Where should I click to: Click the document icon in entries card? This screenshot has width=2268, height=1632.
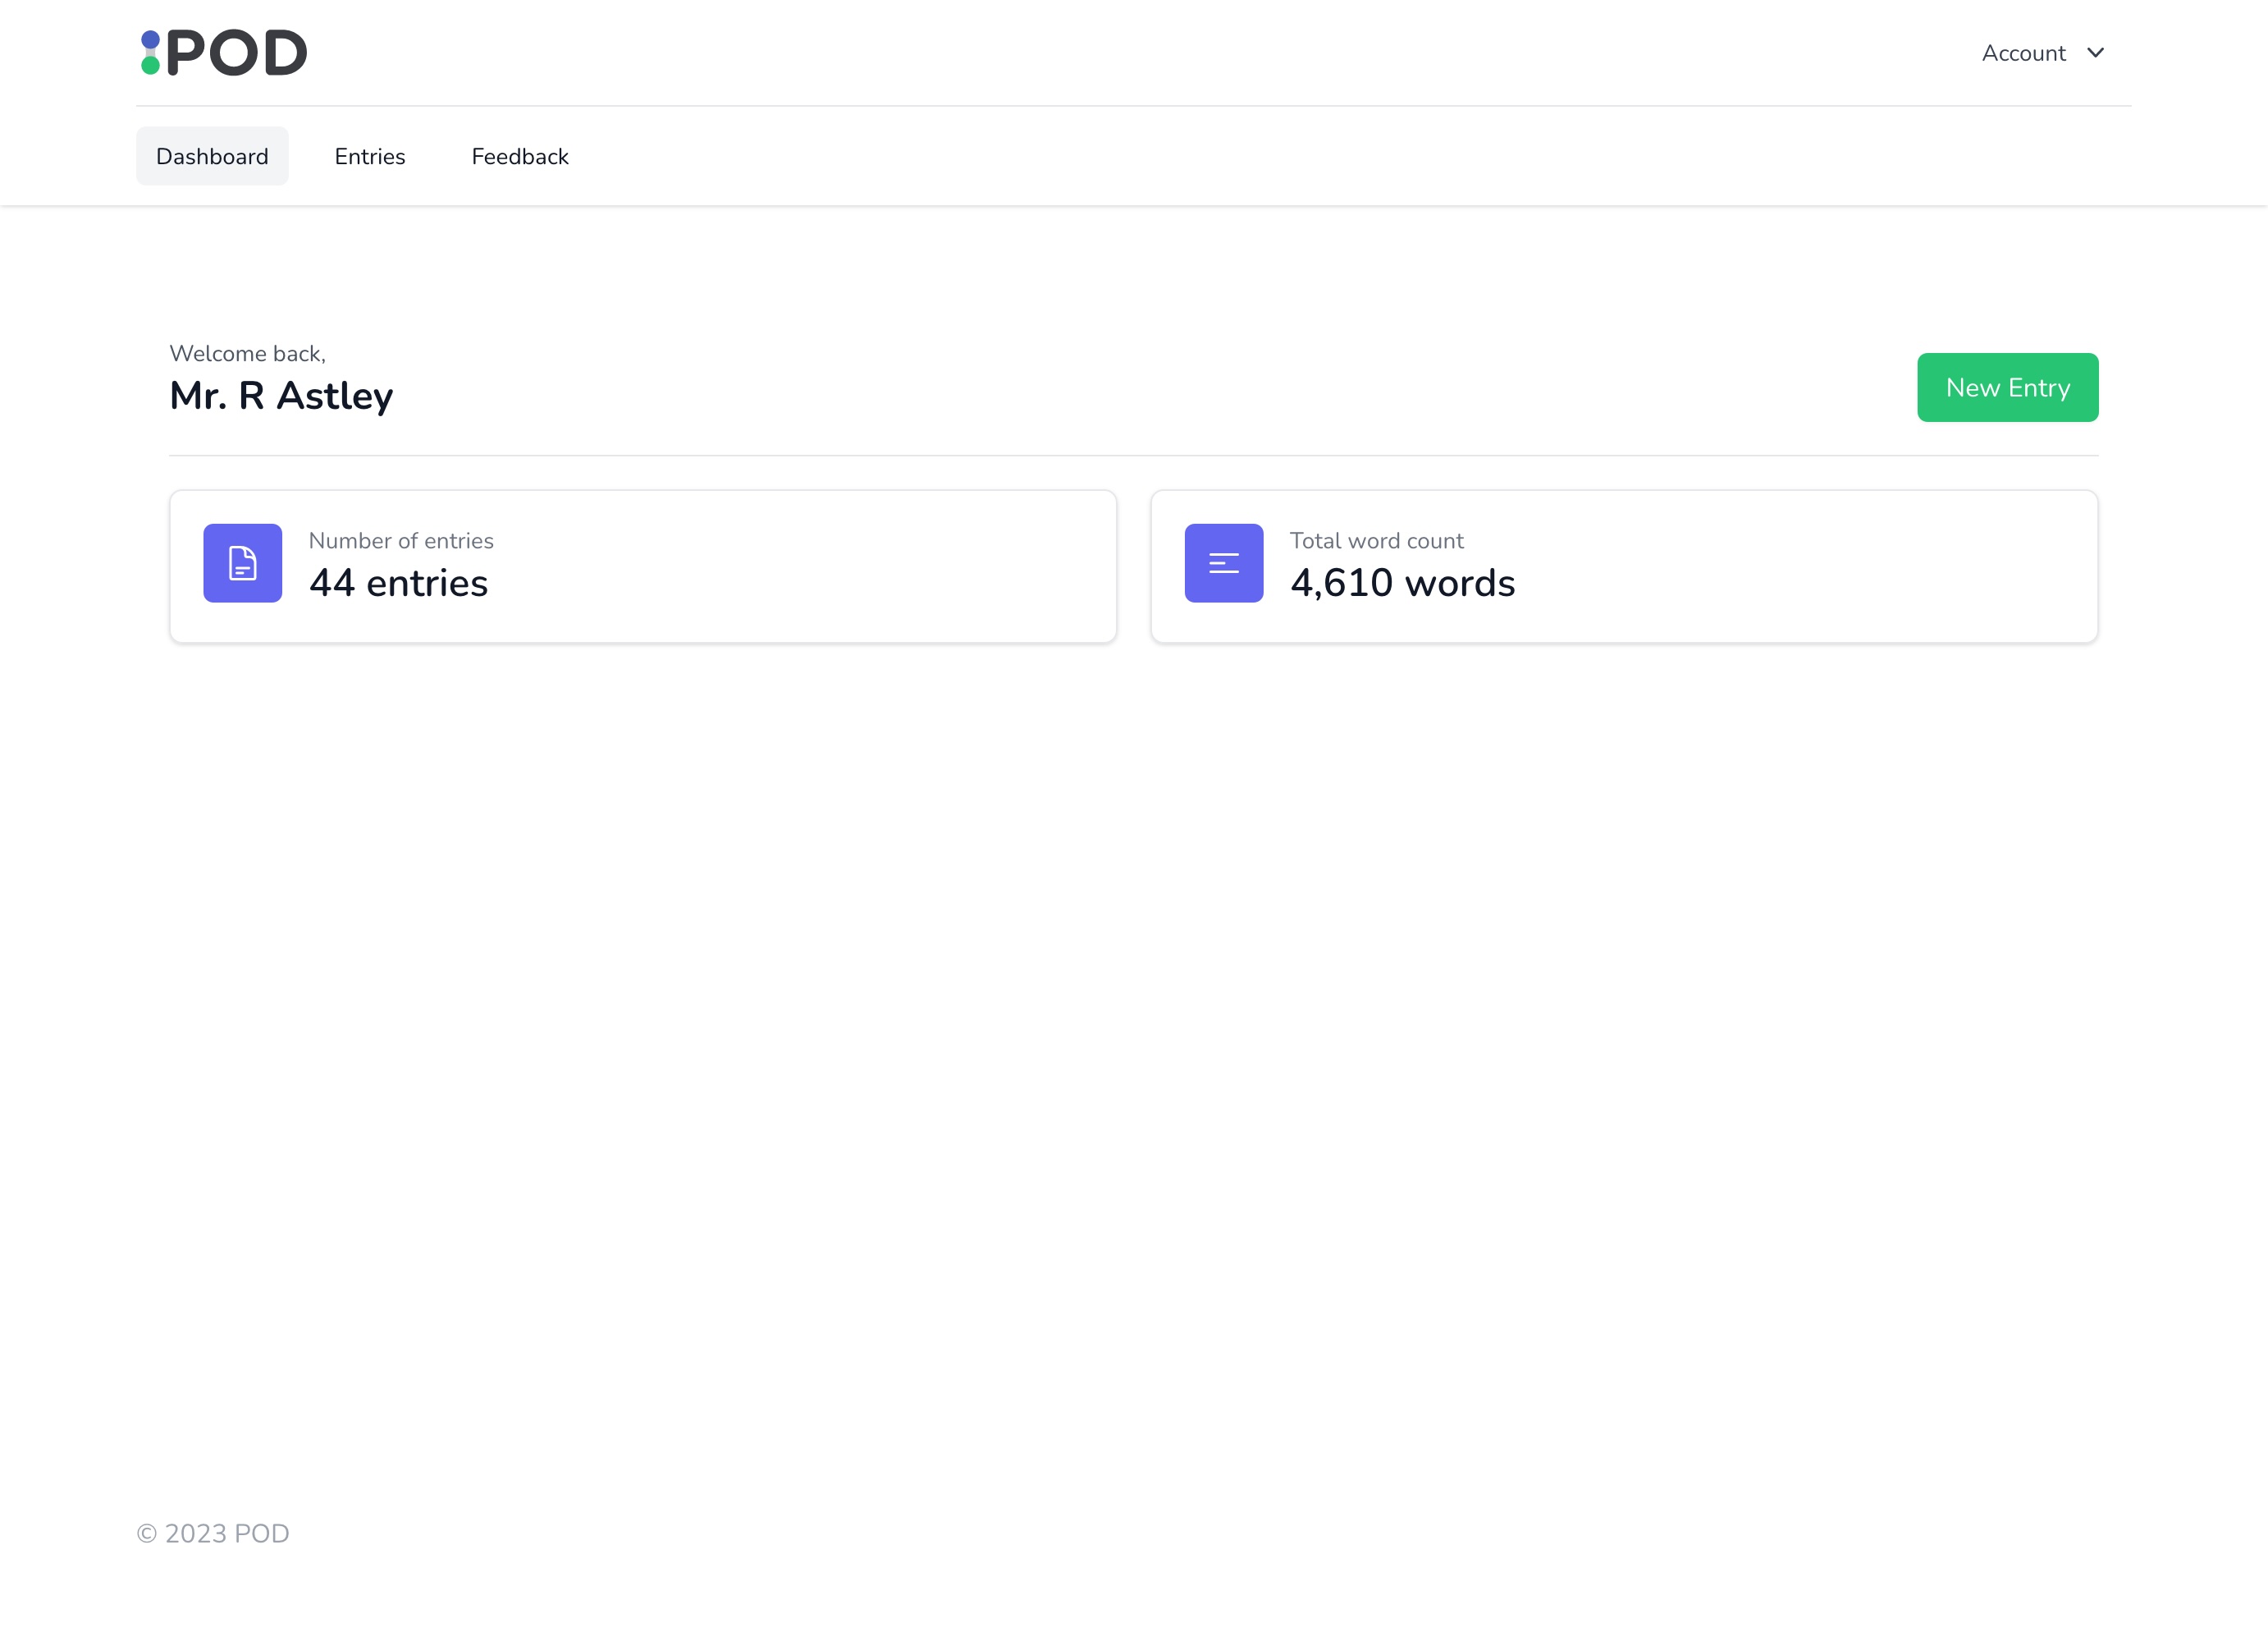(243, 563)
